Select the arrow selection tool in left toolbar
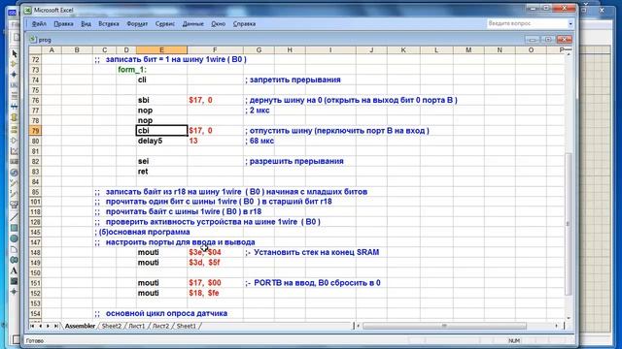Screen dimensions: 622x349 (x=15, y=53)
